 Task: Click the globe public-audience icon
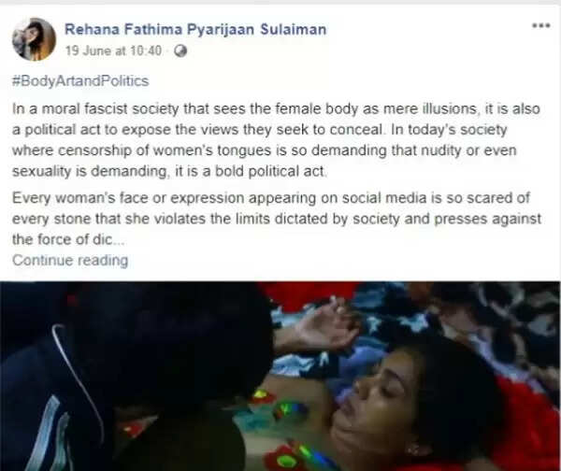pos(180,50)
